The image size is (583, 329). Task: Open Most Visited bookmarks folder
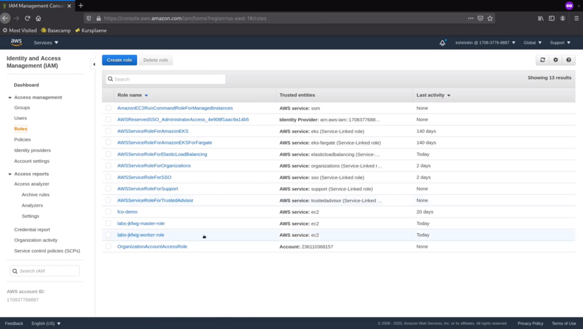(x=19, y=30)
